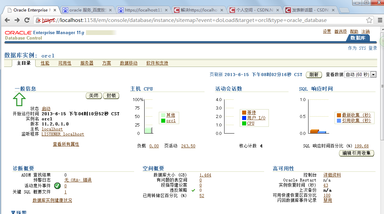The image size is (384, 214).
Task: Open the 数据移动 tab
Action: click(129, 63)
